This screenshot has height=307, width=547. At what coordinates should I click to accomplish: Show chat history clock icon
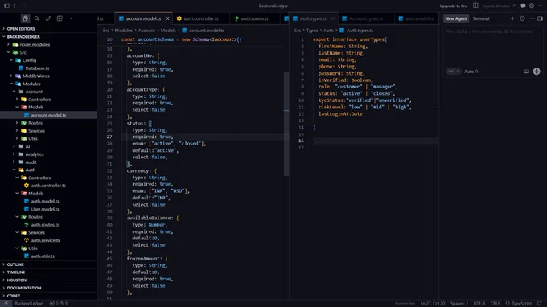tap(522, 18)
